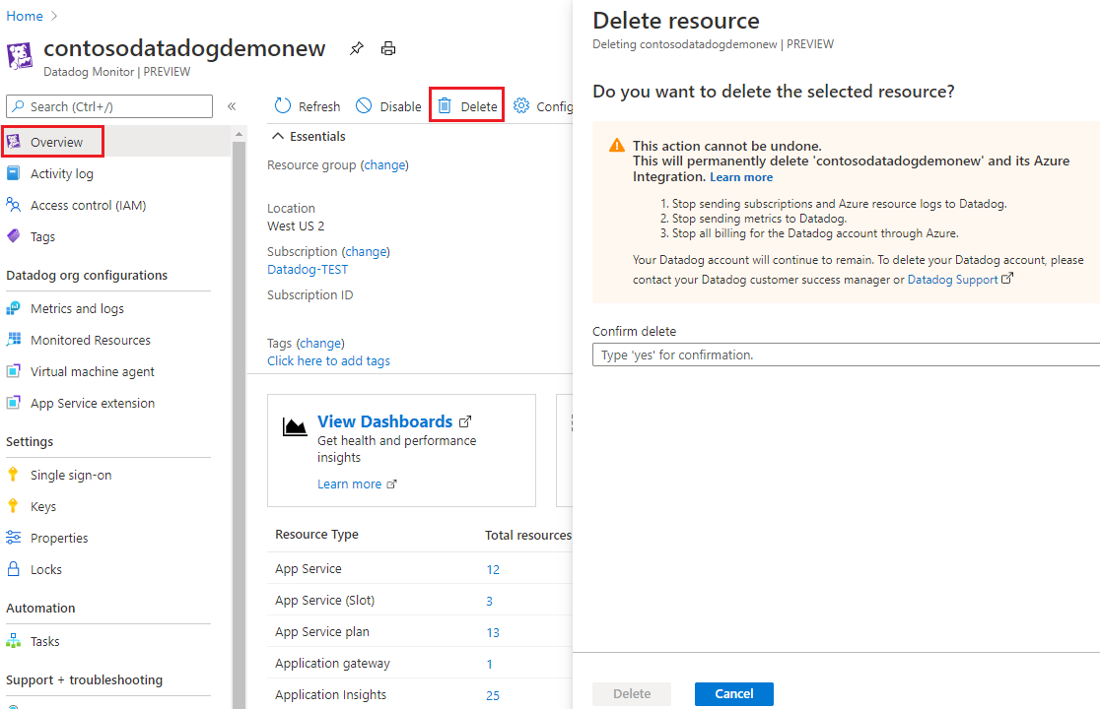Click here to add tags link
Image resolution: width=1100 pixels, height=709 pixels.
pos(328,360)
